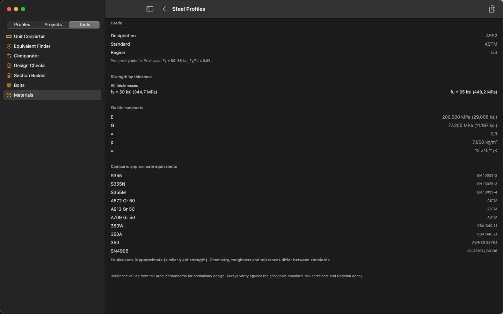Open the A572 Gr 50 equivalent
This screenshot has width=503, height=314.
click(x=304, y=201)
